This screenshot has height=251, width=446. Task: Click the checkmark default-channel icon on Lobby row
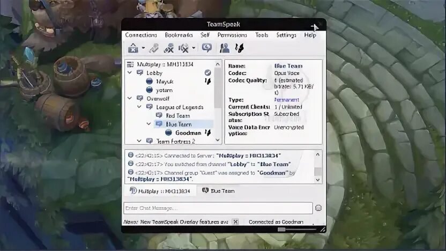point(208,73)
